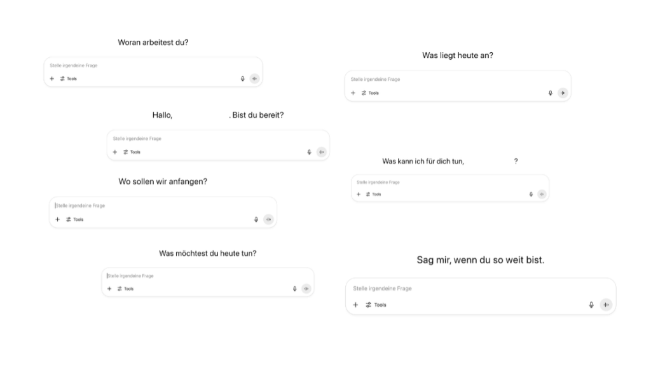Screen dimensions: 651x367
Task: Start voice mode under 'Was liegt heute an?'
Action: pyautogui.click(x=563, y=93)
